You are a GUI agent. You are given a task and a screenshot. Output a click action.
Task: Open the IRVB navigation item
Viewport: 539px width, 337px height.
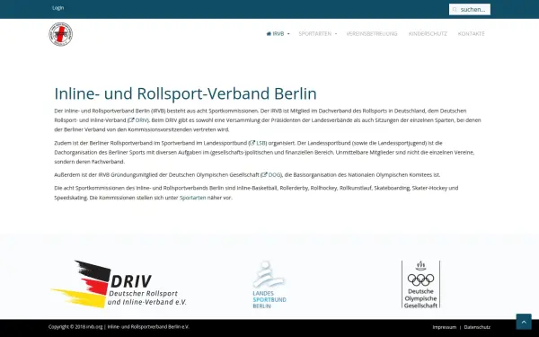point(278,34)
